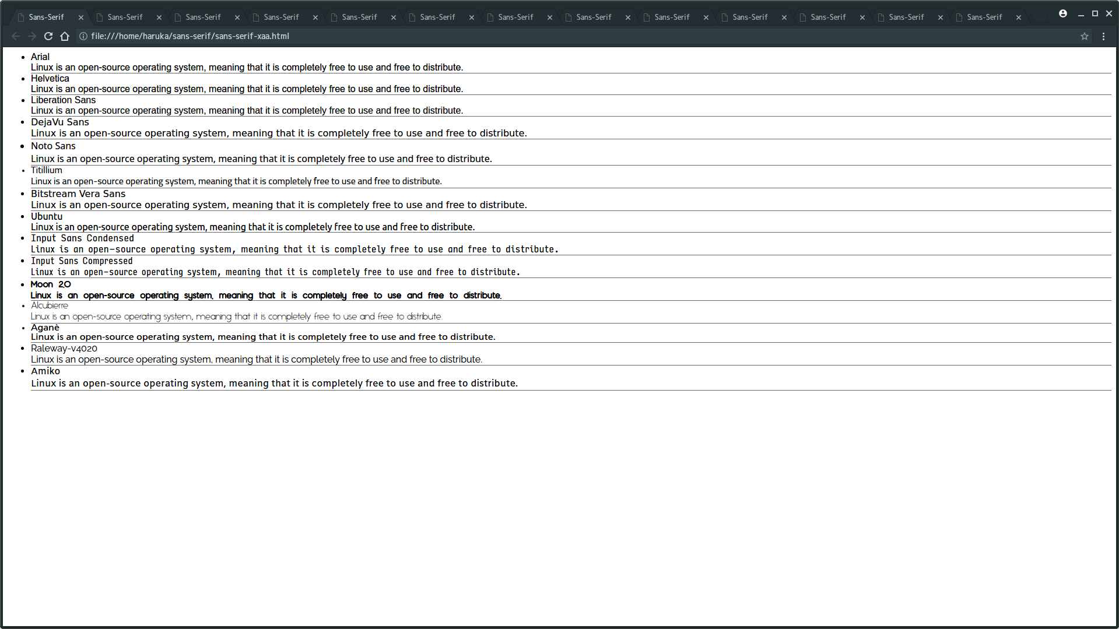1119x629 pixels.
Task: Click the browser forward arrow
Action: click(32, 36)
